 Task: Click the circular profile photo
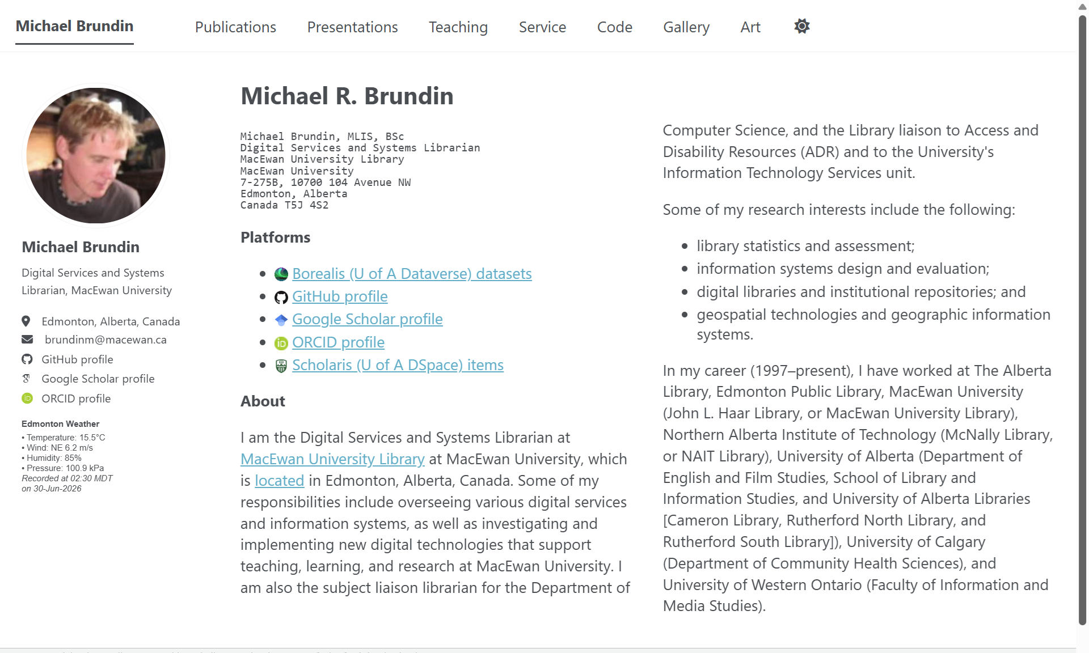[96, 155]
